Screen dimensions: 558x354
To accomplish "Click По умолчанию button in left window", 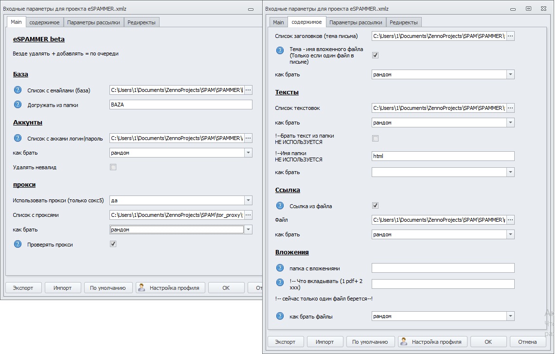I will click(108, 288).
